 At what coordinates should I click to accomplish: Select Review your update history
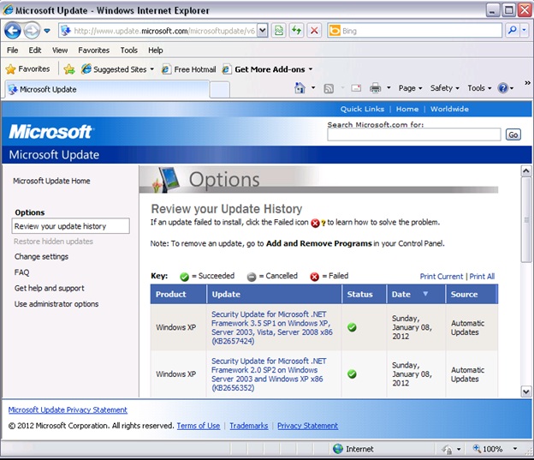[x=70, y=226]
